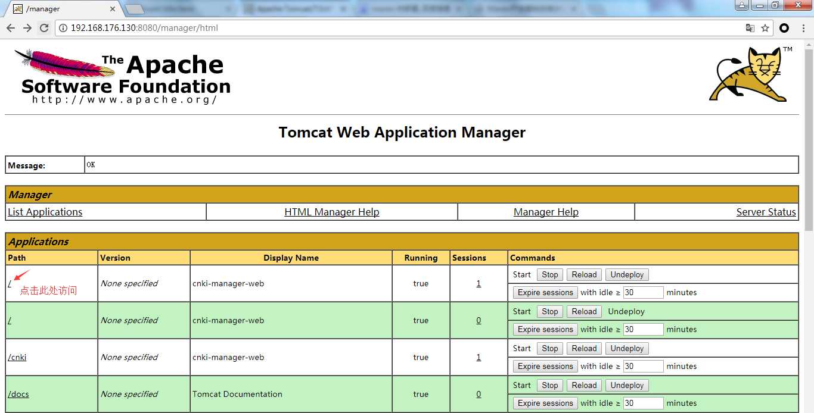Select the "OK" message text
Image resolution: width=814 pixels, height=413 pixels.
91,165
